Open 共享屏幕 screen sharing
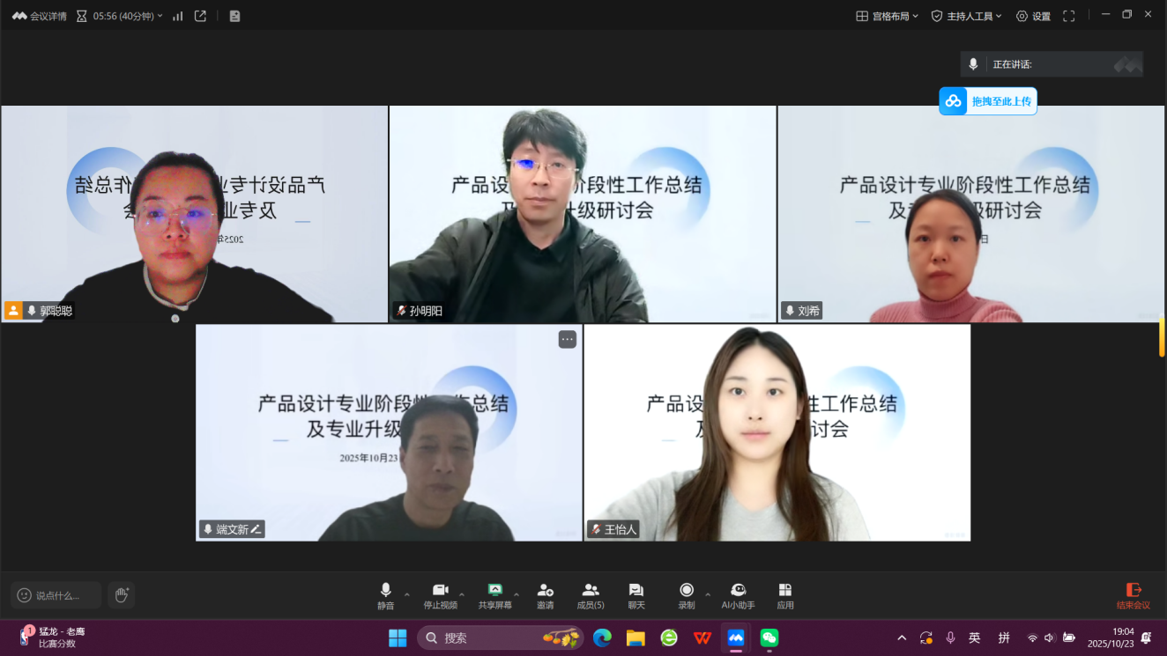This screenshot has height=656, width=1167. pos(494,595)
